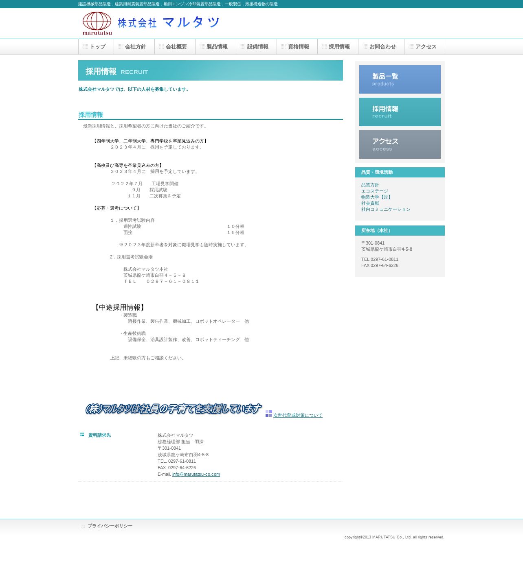Open the プライバシーポリシー footer link
The image size is (523, 571).
110,526
